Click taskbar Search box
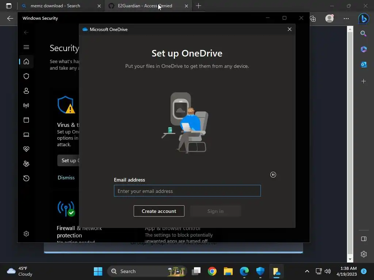374x280 pixels. (148, 271)
